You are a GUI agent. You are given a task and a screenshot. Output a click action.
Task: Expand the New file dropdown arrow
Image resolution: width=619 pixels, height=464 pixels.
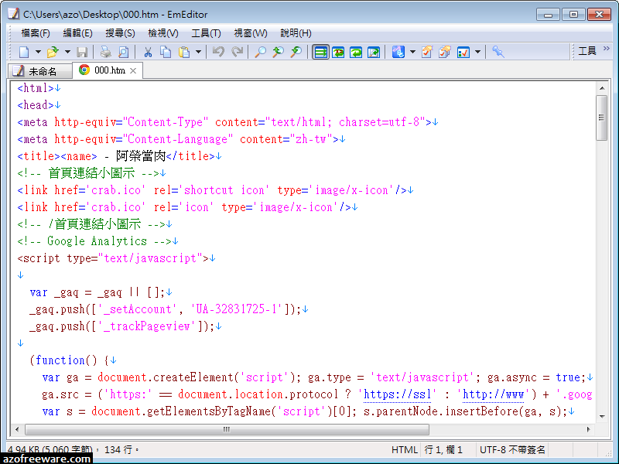pos(38,52)
